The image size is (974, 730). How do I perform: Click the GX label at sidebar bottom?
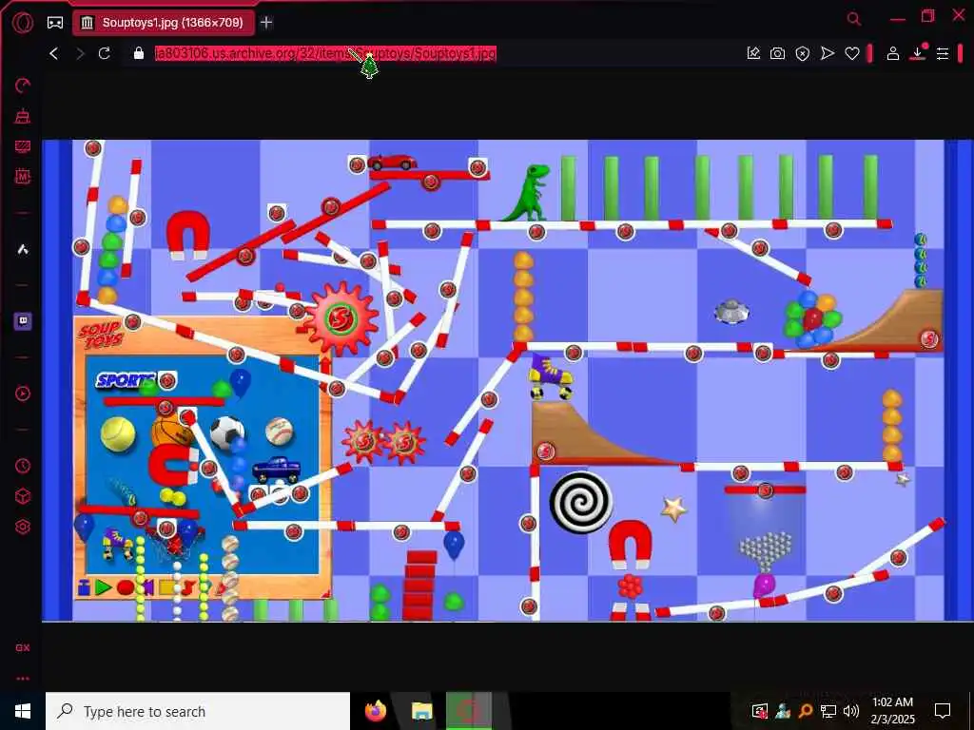(23, 647)
